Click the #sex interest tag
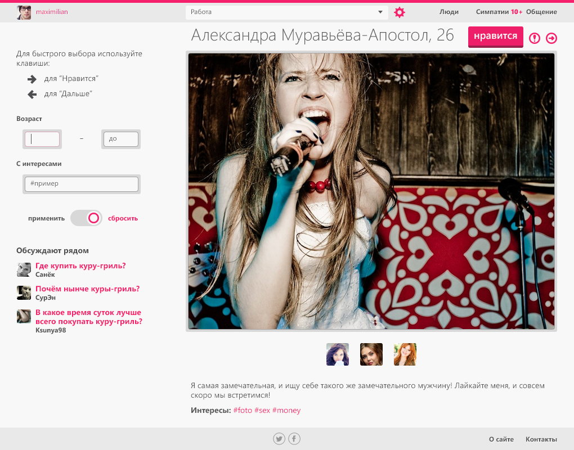This screenshot has height=450, width=574. coord(262,411)
